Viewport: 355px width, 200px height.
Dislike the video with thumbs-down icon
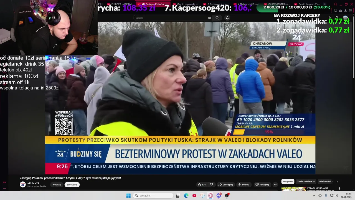tap(212, 184)
